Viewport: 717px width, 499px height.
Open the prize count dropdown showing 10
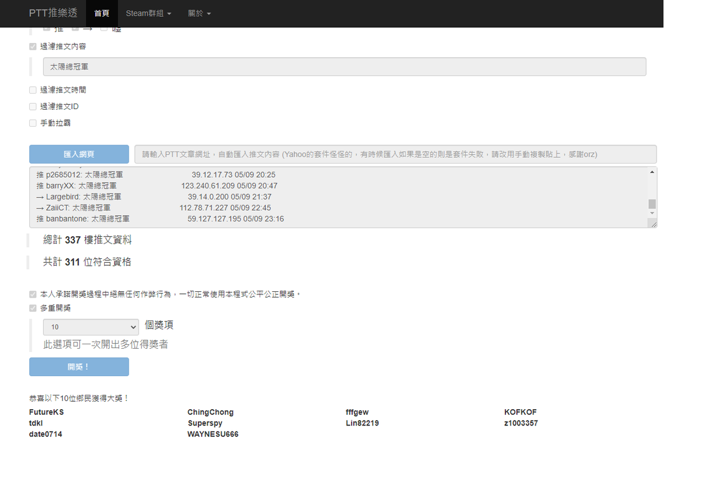(x=91, y=327)
